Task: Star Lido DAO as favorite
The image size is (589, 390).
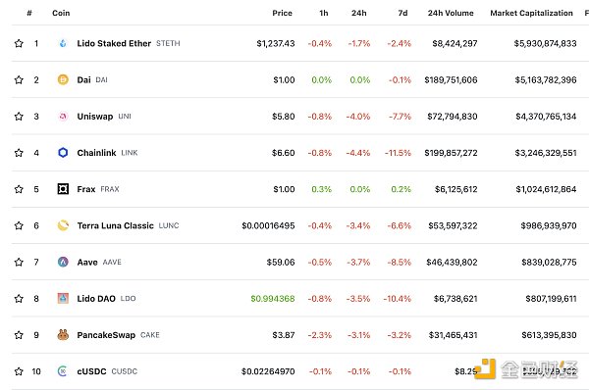Action: coord(19,299)
